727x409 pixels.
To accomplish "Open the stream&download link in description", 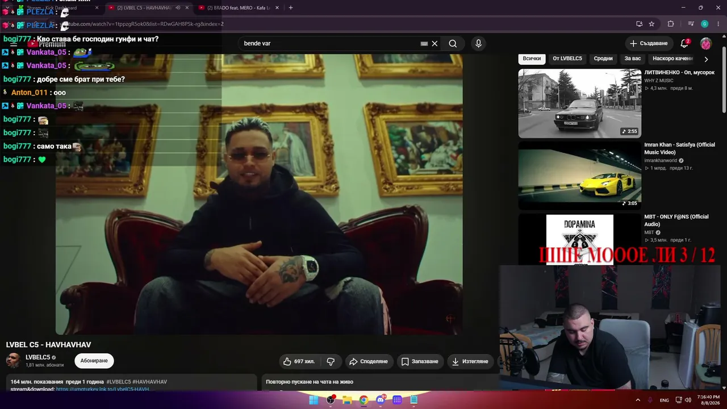I will [x=102, y=389].
